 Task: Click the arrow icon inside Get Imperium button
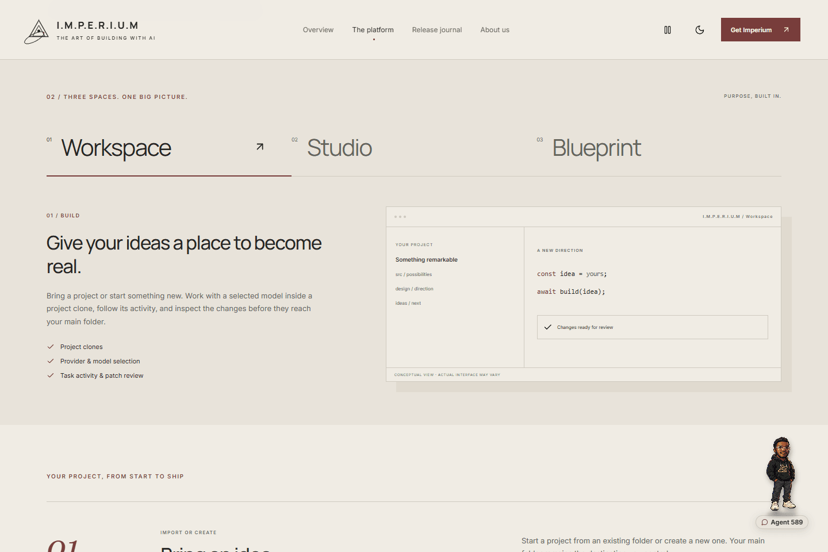[x=786, y=30]
